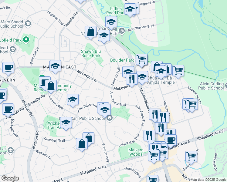Click the shopping bag marker at Malvern Recreation Centre
Image resolution: width=227 pixels, height=182 pixels.
(51, 86)
